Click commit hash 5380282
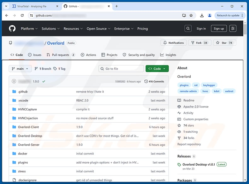Viewport: 249px width, 184px height. tap(120, 81)
